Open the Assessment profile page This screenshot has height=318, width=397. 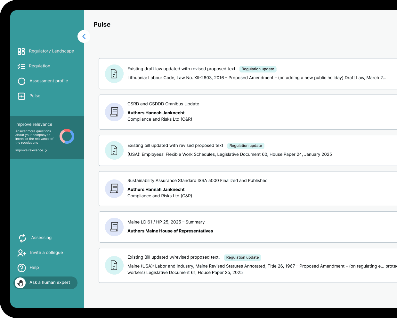tap(49, 81)
